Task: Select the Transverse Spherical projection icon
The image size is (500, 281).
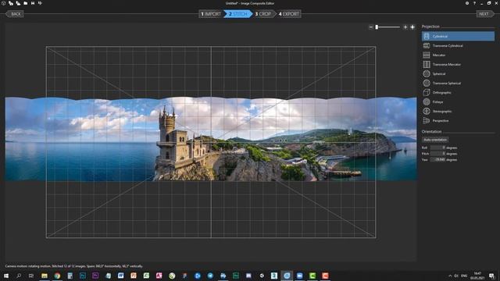Action: [x=427, y=84]
